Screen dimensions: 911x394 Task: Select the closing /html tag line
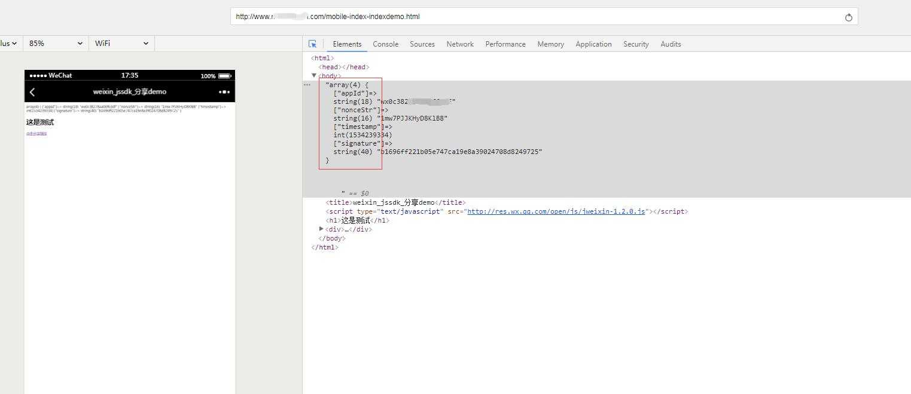point(325,247)
